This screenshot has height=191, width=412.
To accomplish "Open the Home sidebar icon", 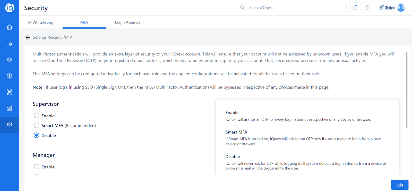I will [x=10, y=27].
